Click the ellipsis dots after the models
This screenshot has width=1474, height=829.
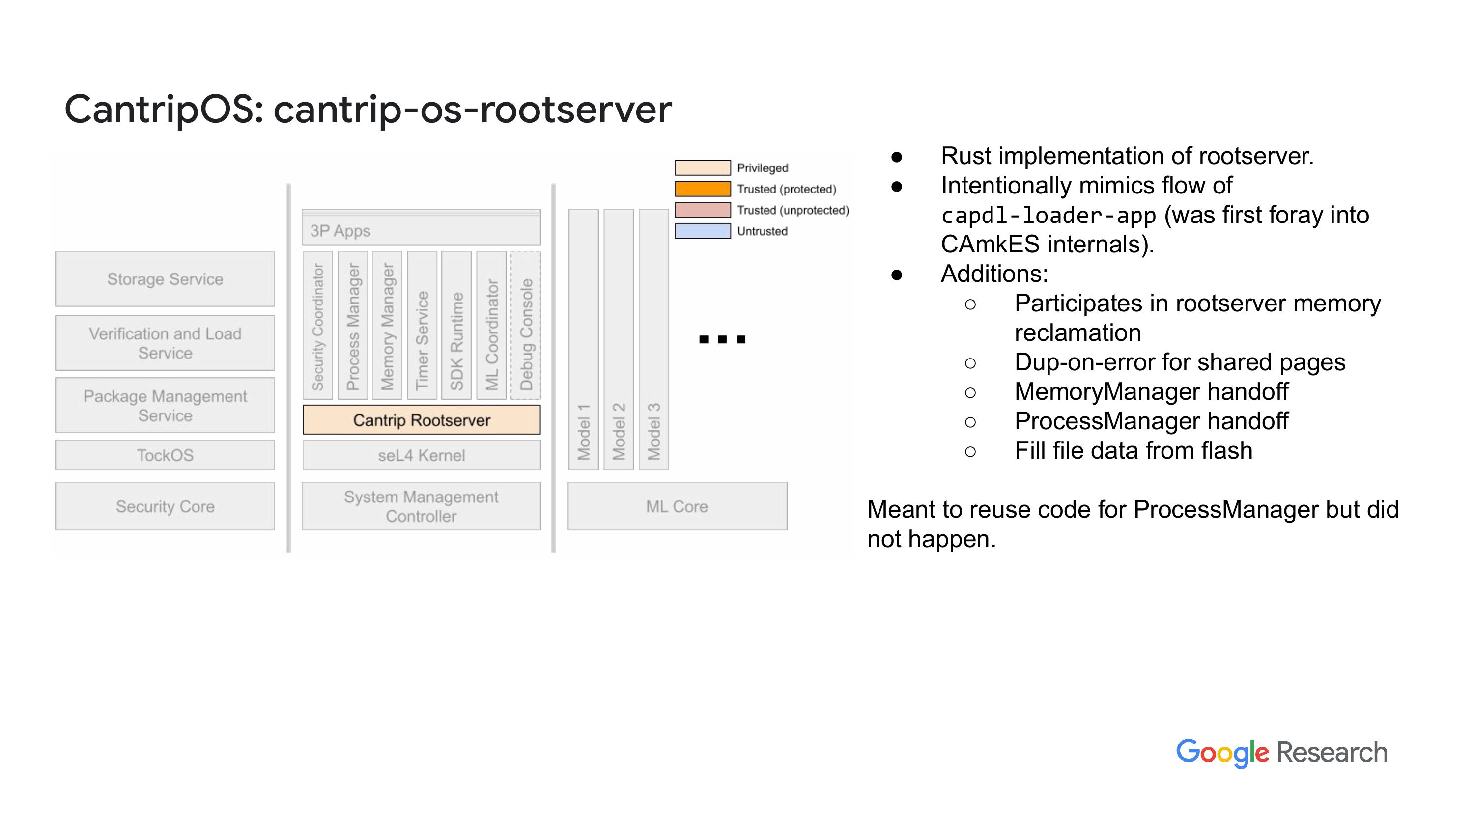click(722, 339)
